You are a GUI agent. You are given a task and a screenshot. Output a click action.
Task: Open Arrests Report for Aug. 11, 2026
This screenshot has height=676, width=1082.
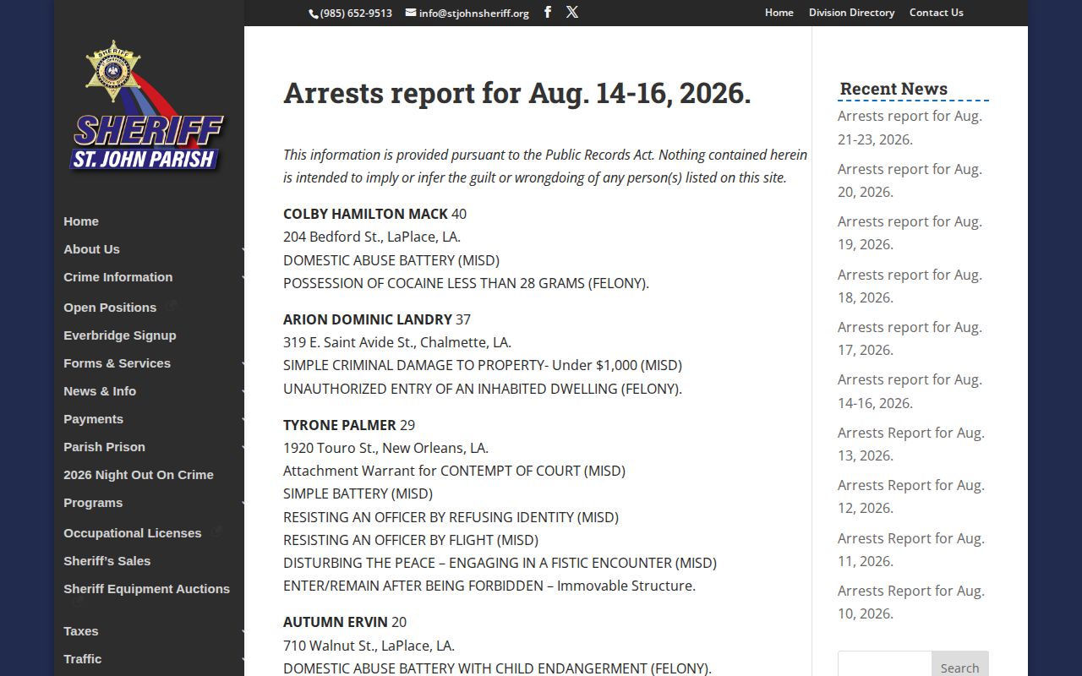click(911, 549)
